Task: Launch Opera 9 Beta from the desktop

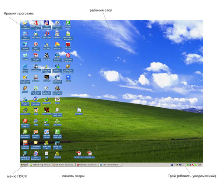Action: click(x=46, y=35)
